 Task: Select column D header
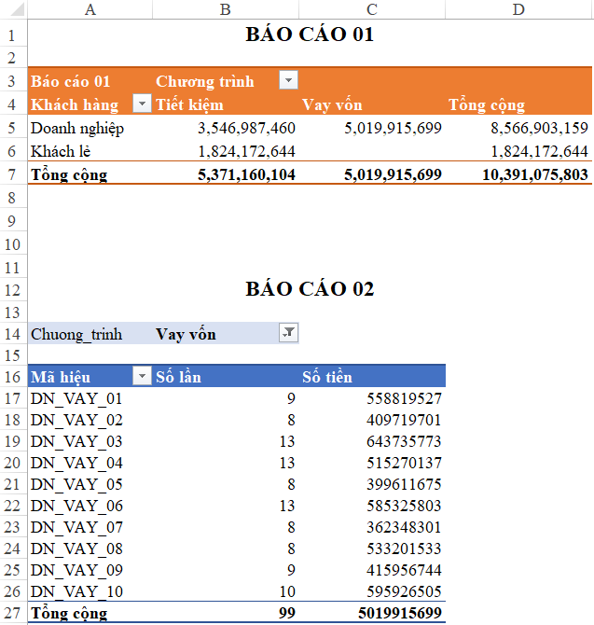point(518,9)
